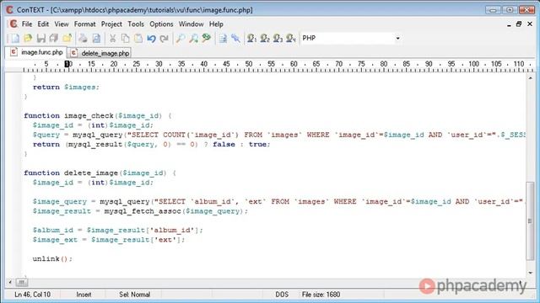The image size is (540, 303).
Task: Open the File menu
Action: (x=27, y=24)
